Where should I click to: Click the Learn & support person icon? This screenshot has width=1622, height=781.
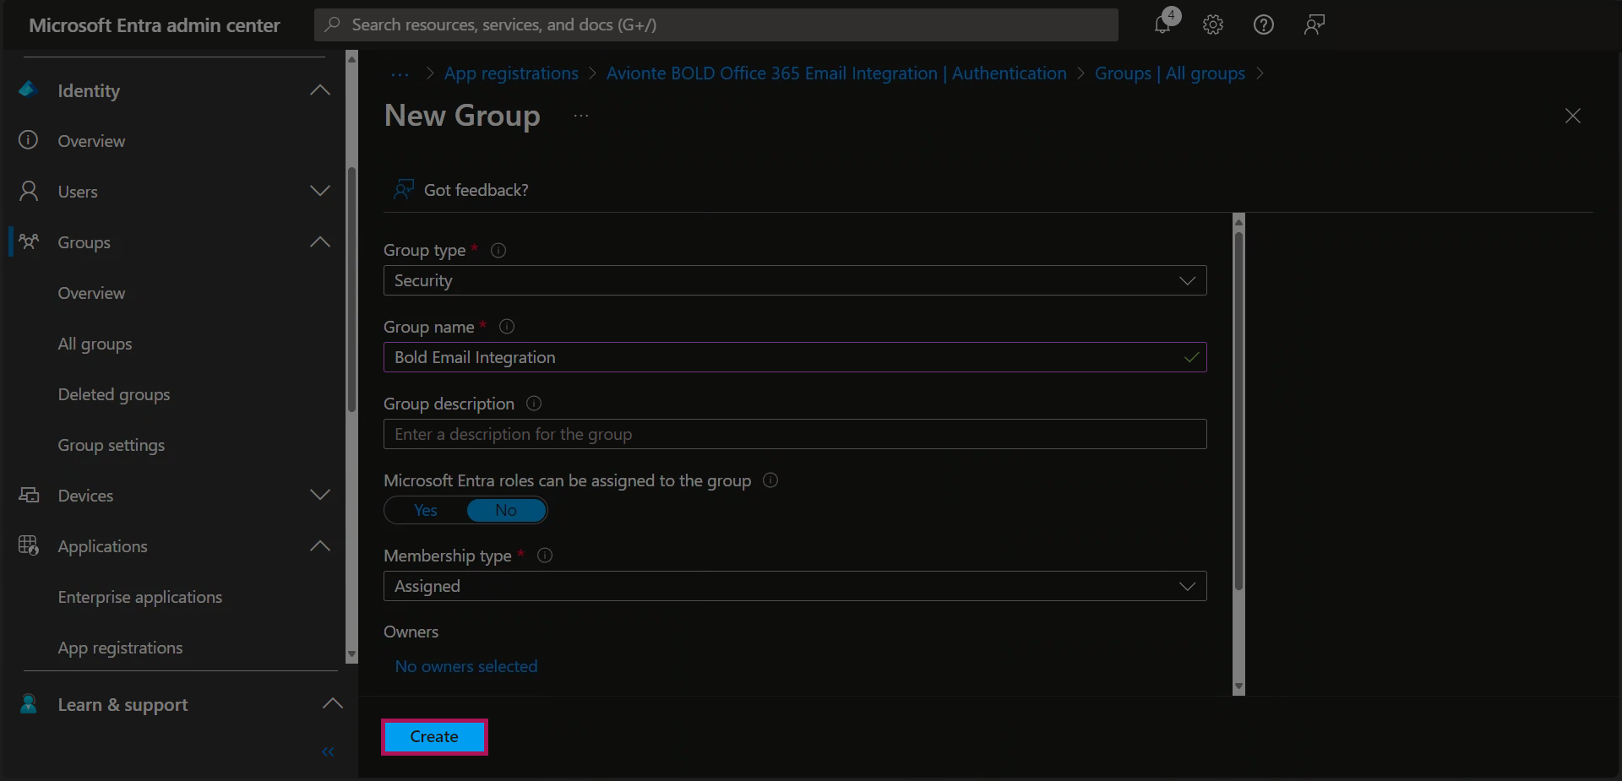click(29, 703)
